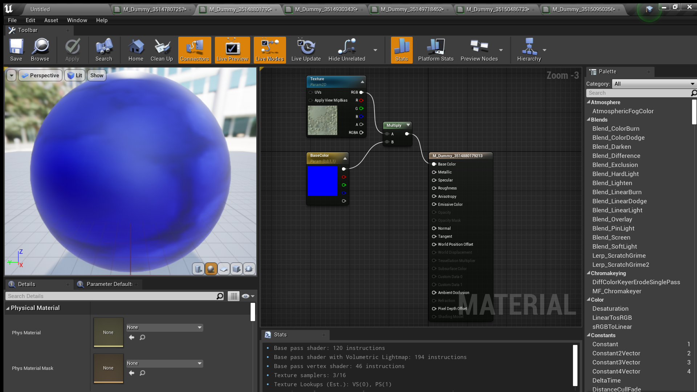
Task: Switch to the M_Dummy_35149303439 tab
Action: point(326,9)
